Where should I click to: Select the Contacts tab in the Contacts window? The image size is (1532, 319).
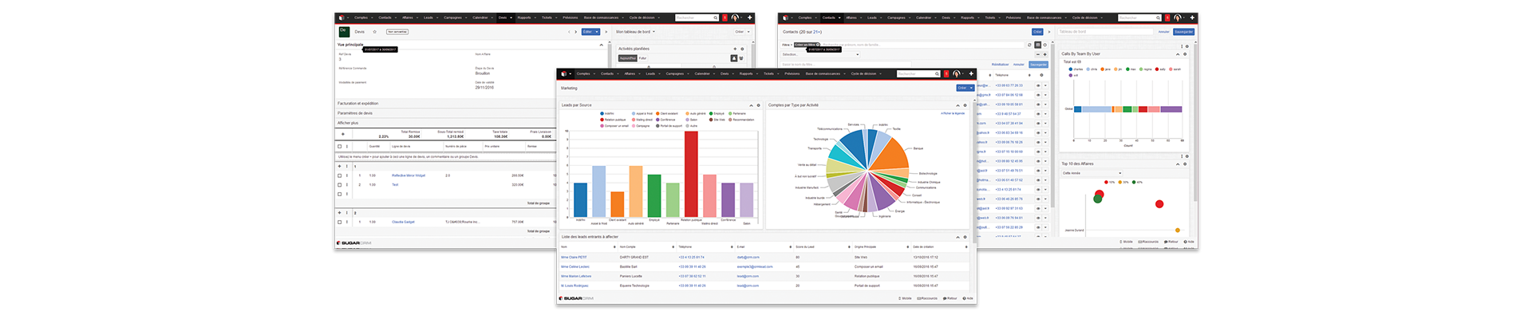pyautogui.click(x=831, y=18)
